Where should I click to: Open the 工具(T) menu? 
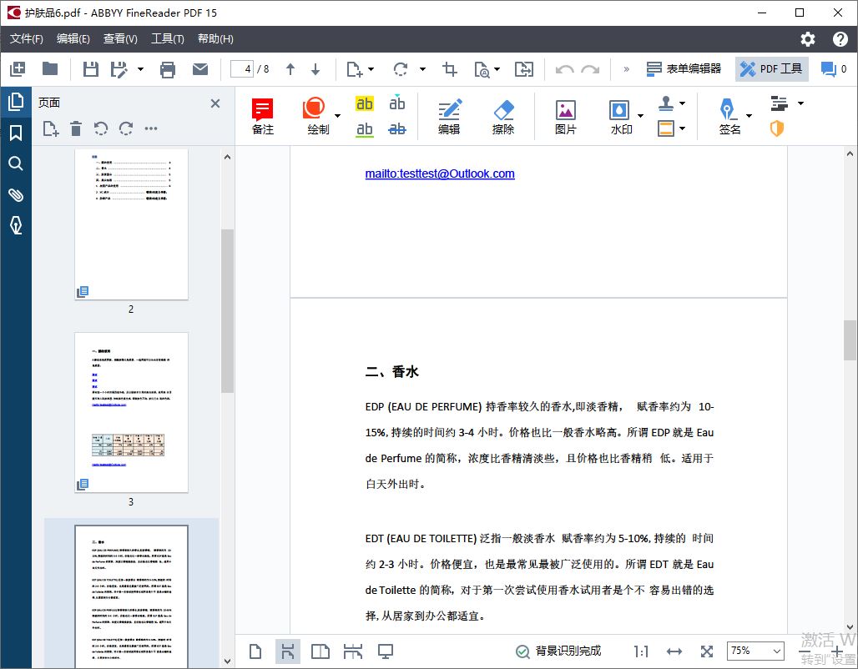point(168,39)
